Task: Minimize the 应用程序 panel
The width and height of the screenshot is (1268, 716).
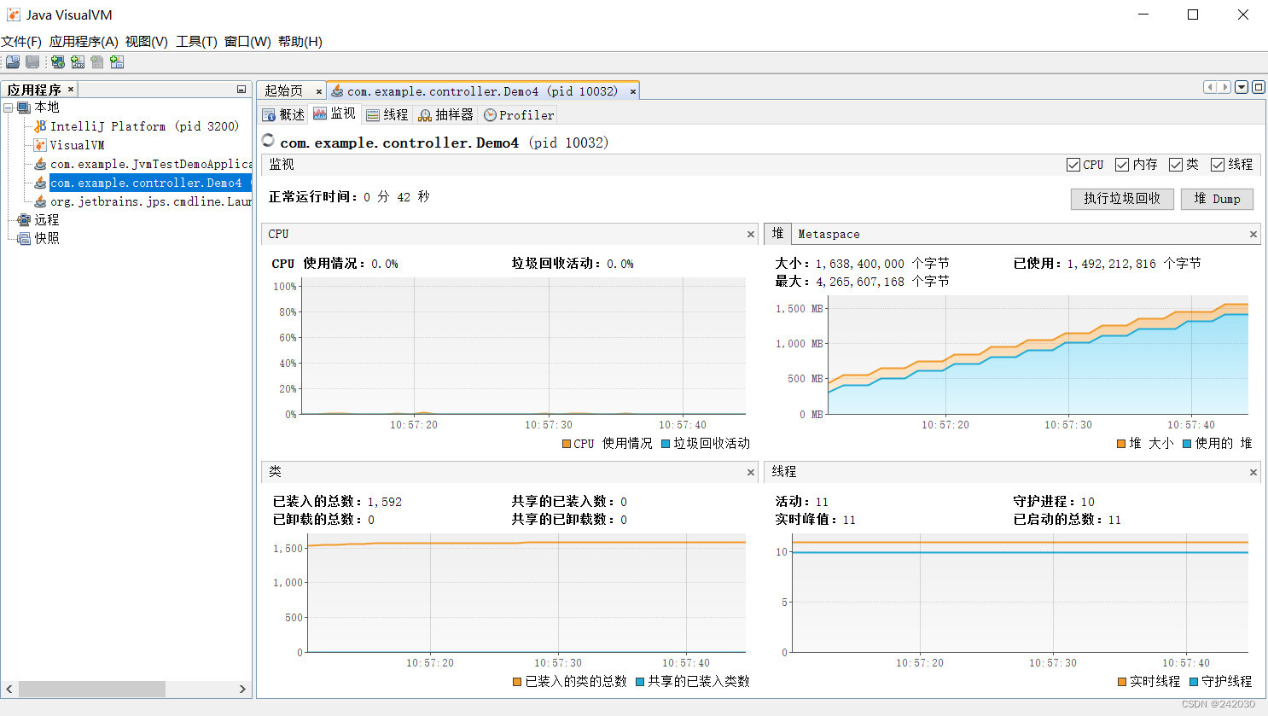Action: click(x=241, y=90)
